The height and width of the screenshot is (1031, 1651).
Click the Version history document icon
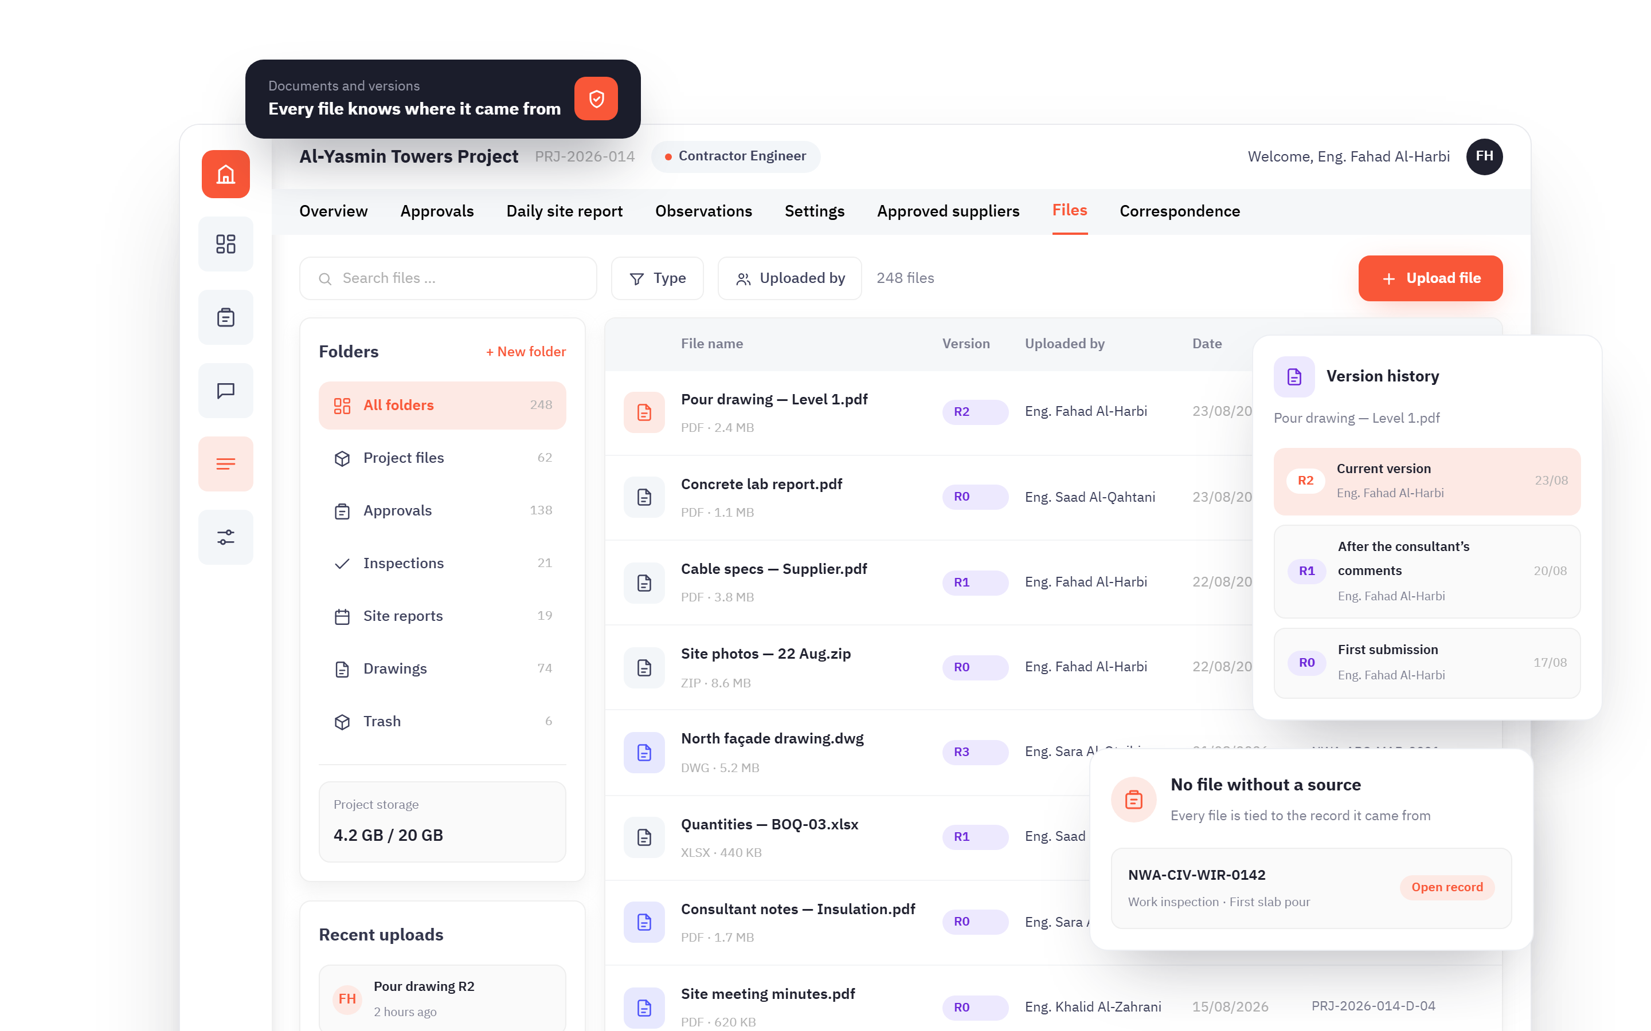(1294, 376)
